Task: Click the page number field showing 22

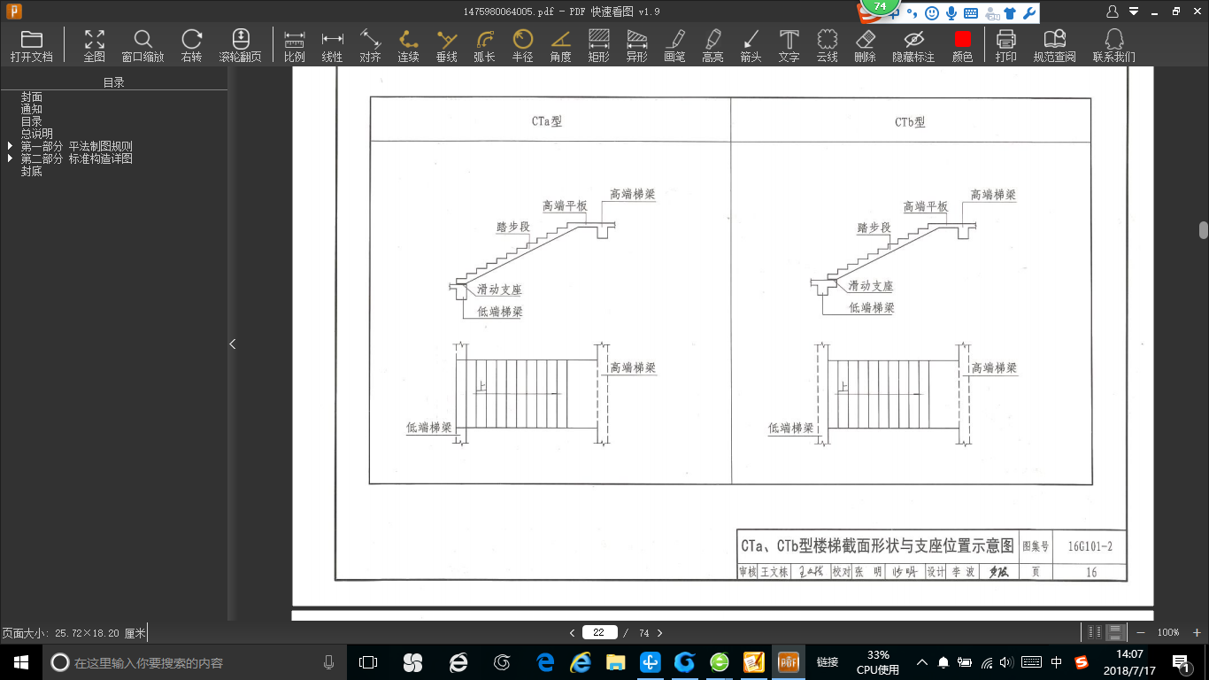Action: pyautogui.click(x=599, y=633)
